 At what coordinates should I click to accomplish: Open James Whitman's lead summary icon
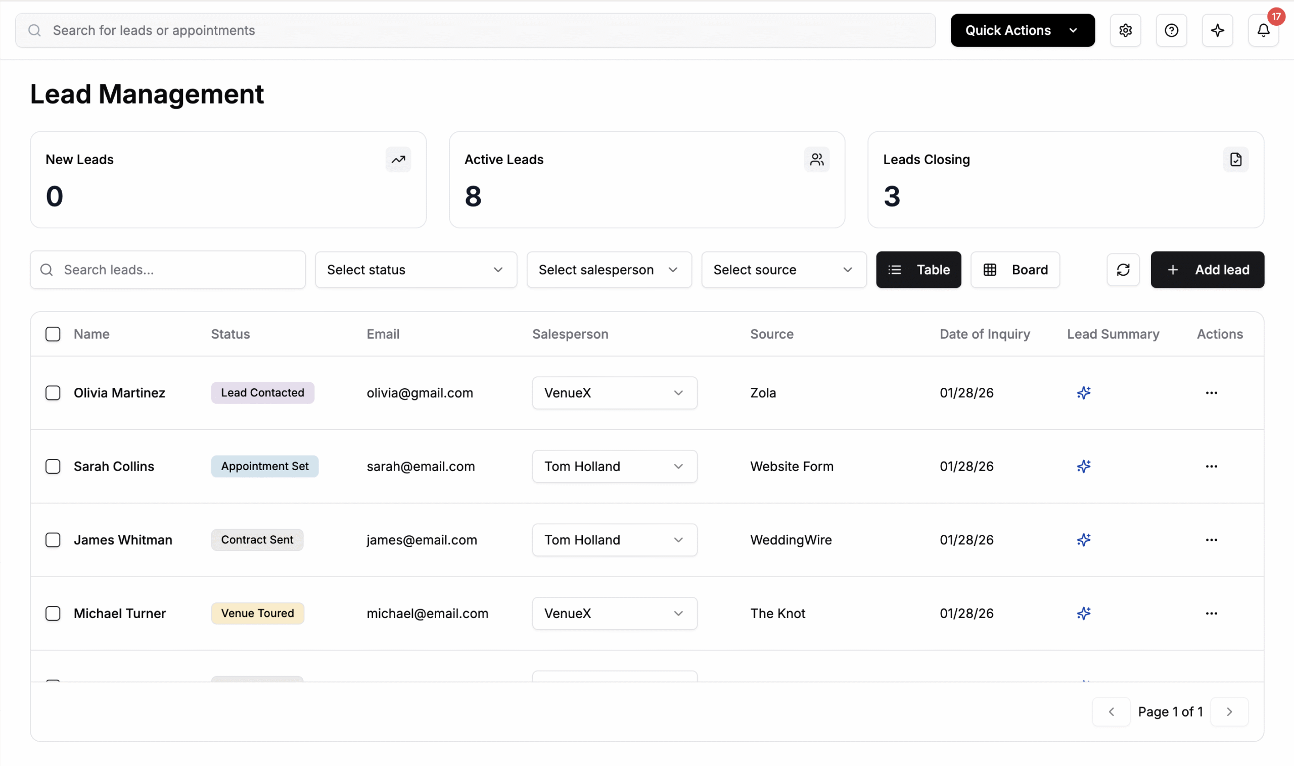click(1083, 540)
